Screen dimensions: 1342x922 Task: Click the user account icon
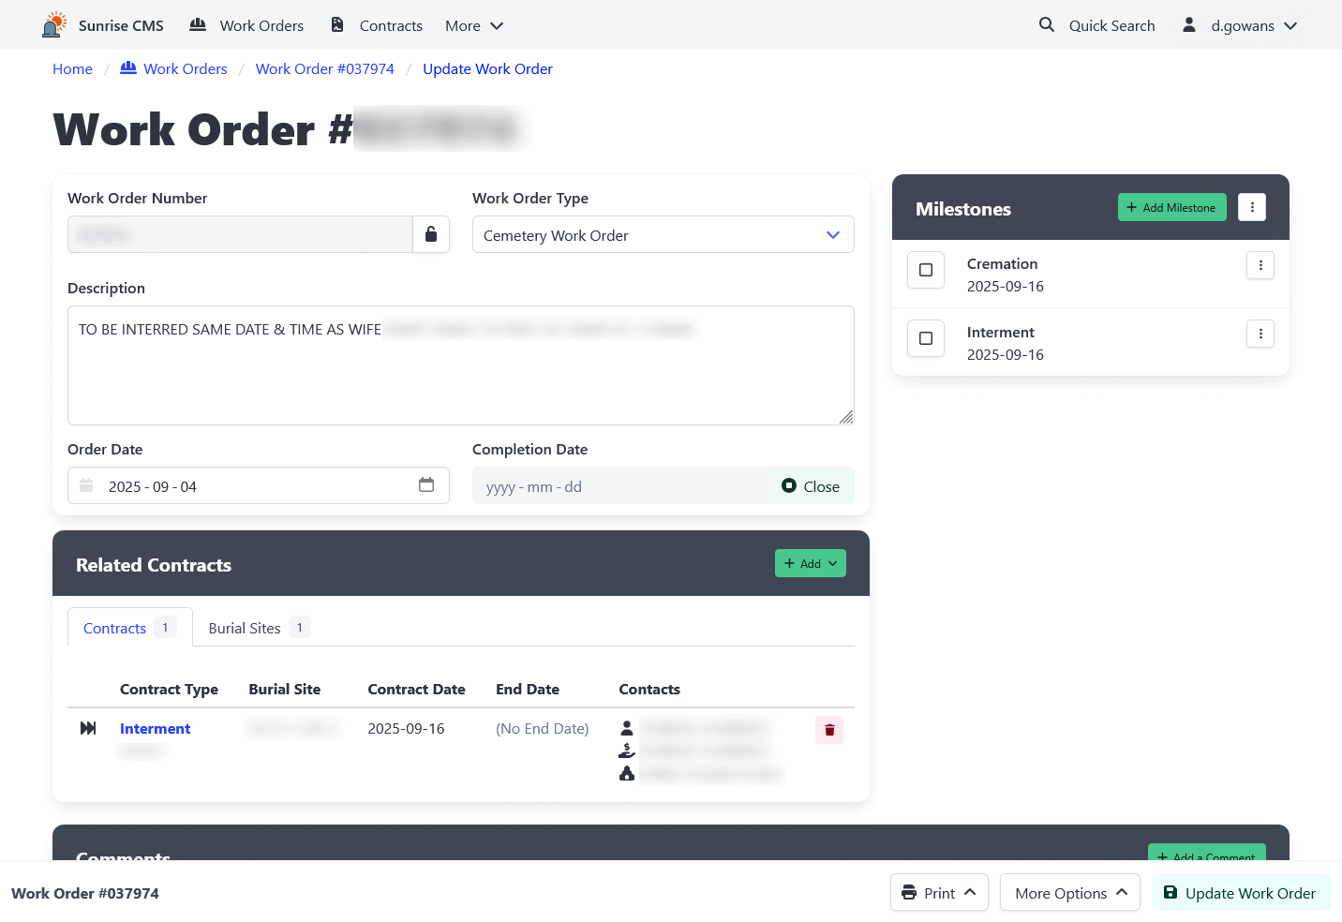pos(1188,25)
